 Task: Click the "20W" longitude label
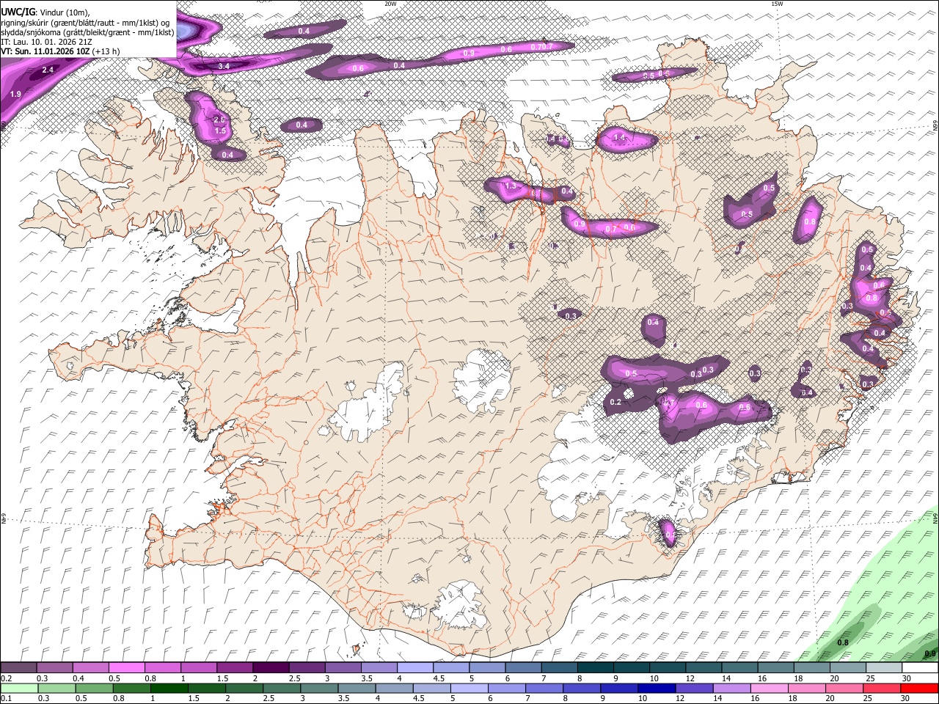(390, 4)
